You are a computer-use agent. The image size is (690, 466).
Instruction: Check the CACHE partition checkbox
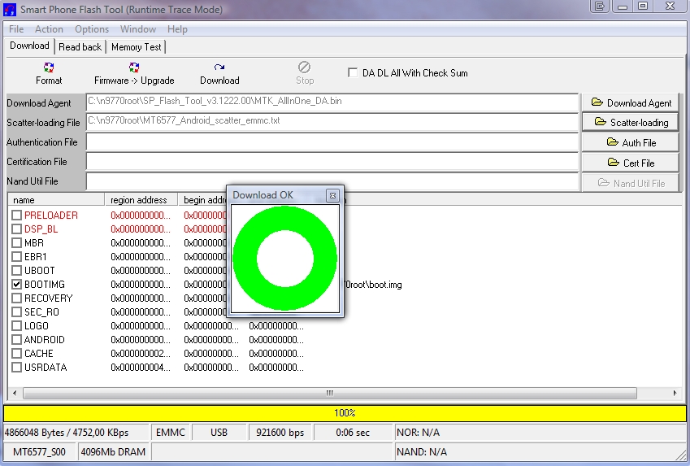(17, 354)
